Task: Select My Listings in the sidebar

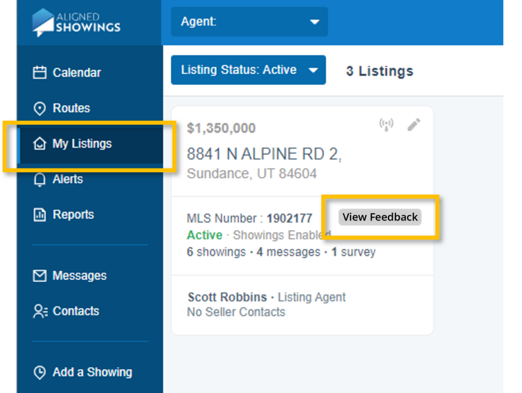Action: click(x=82, y=144)
